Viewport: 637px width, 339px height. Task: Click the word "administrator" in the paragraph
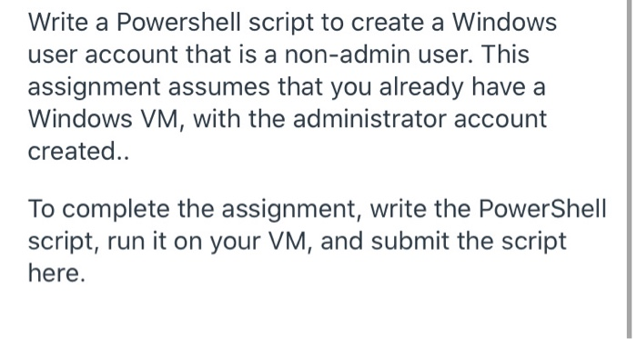click(369, 119)
